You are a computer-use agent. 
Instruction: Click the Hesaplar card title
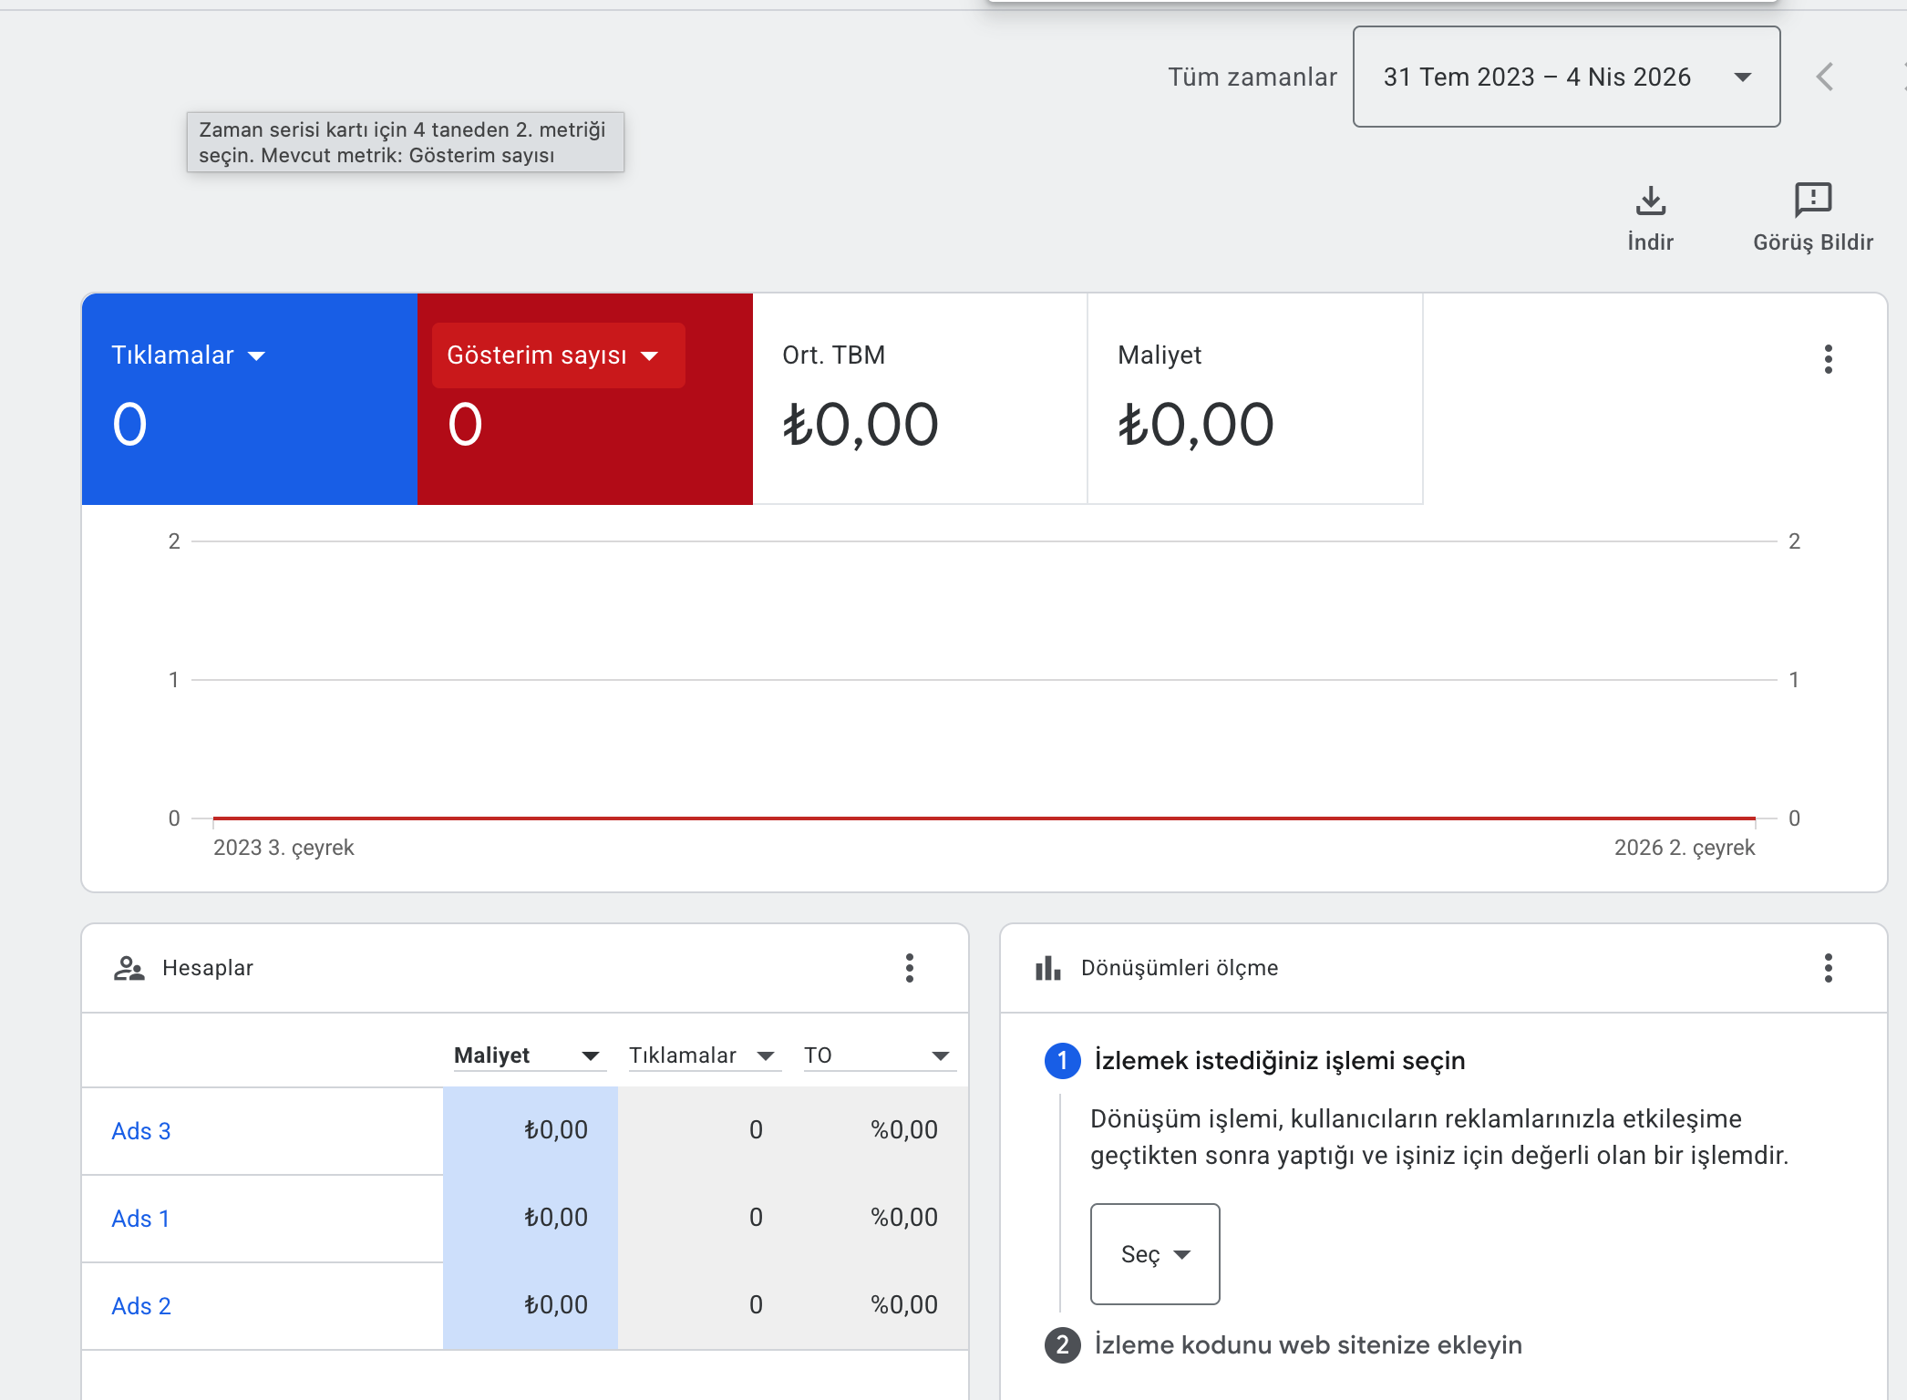coord(208,968)
